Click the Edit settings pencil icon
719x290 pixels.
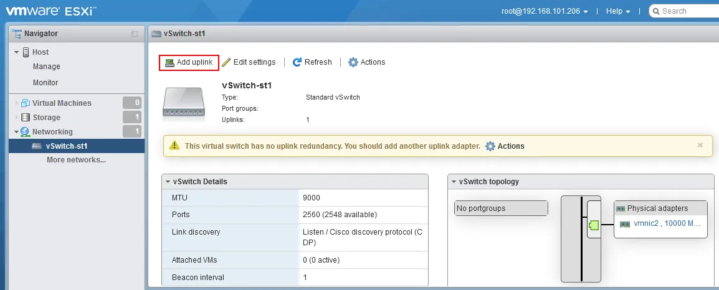[x=226, y=62]
